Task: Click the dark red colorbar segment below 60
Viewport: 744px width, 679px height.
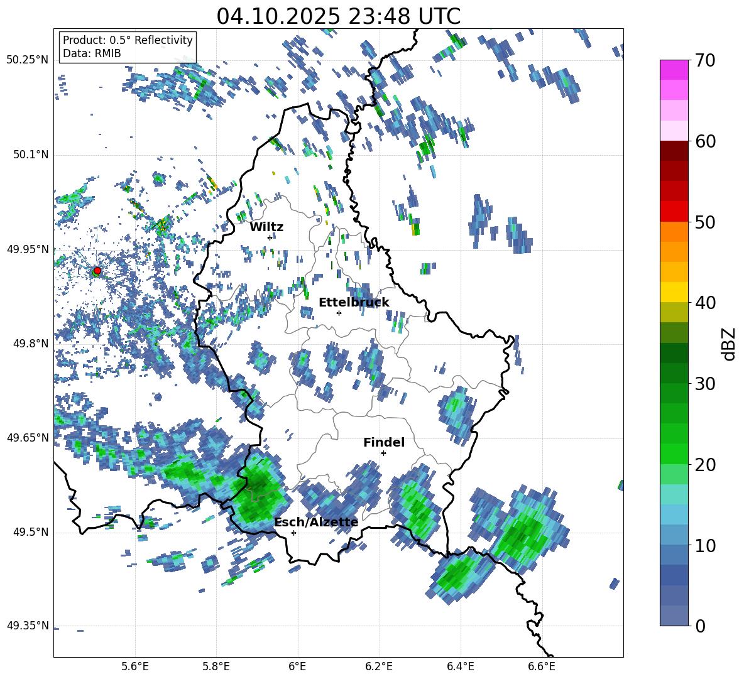Action: click(674, 150)
